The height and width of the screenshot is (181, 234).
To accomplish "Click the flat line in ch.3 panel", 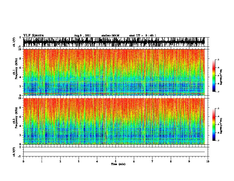I will click(x=114, y=152).
